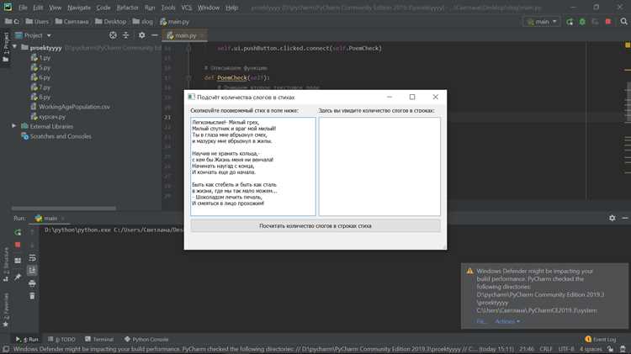The width and height of the screenshot is (631, 354).
Task: Open the Favorites side tool tab
Action: 6,309
